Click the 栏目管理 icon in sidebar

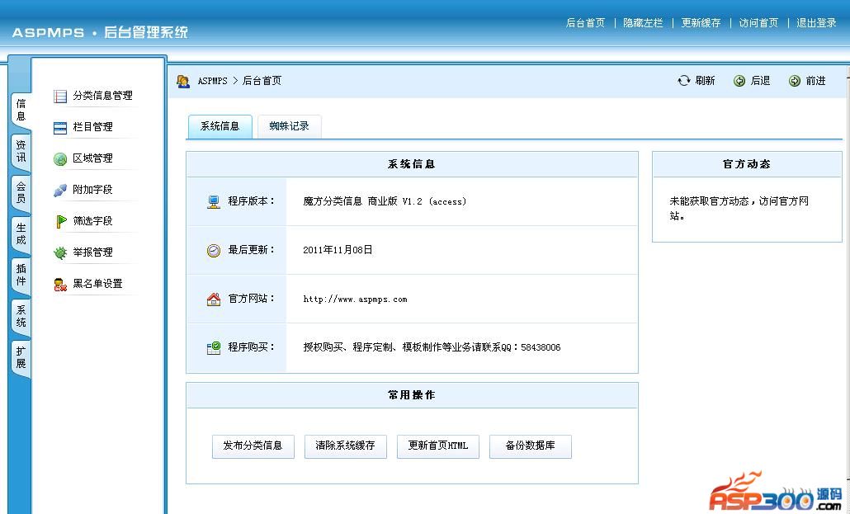[60, 127]
